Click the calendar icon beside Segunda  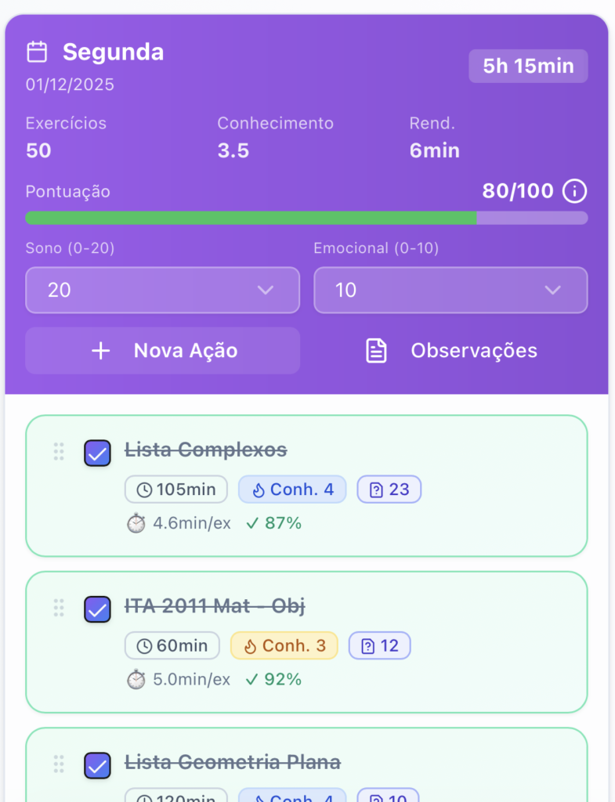37,52
